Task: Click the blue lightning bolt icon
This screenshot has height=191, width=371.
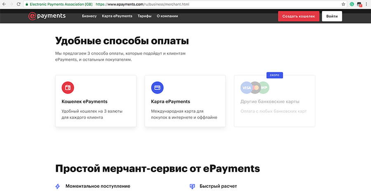Action: (57, 186)
